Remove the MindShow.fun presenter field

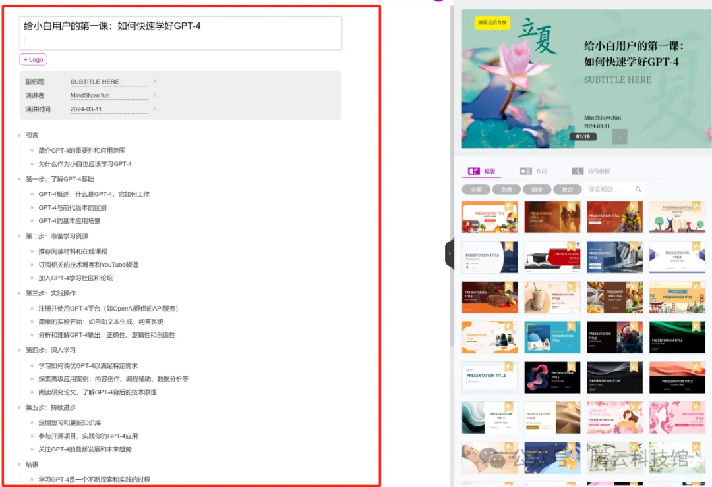[155, 95]
